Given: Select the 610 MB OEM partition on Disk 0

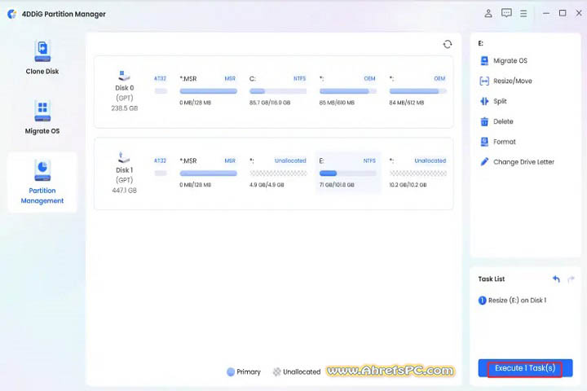Looking at the screenshot, I should pyautogui.click(x=348, y=90).
